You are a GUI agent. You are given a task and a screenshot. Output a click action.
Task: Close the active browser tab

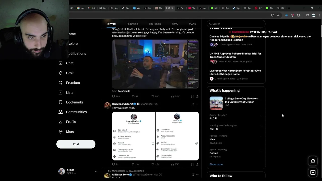(172, 8)
